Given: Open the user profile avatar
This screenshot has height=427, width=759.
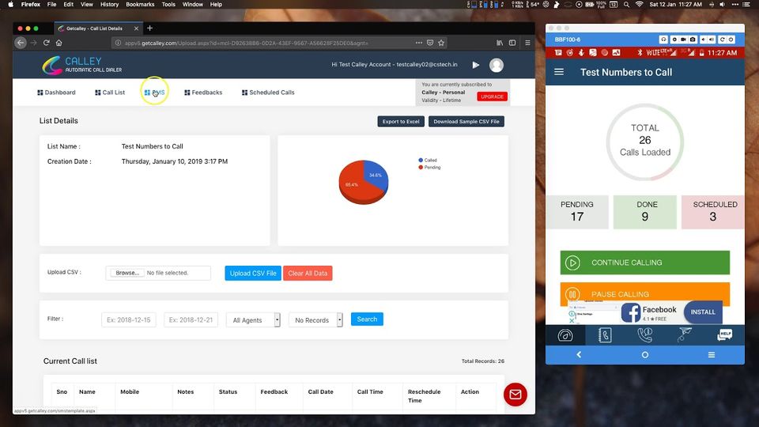Looking at the screenshot, I should [x=497, y=65].
